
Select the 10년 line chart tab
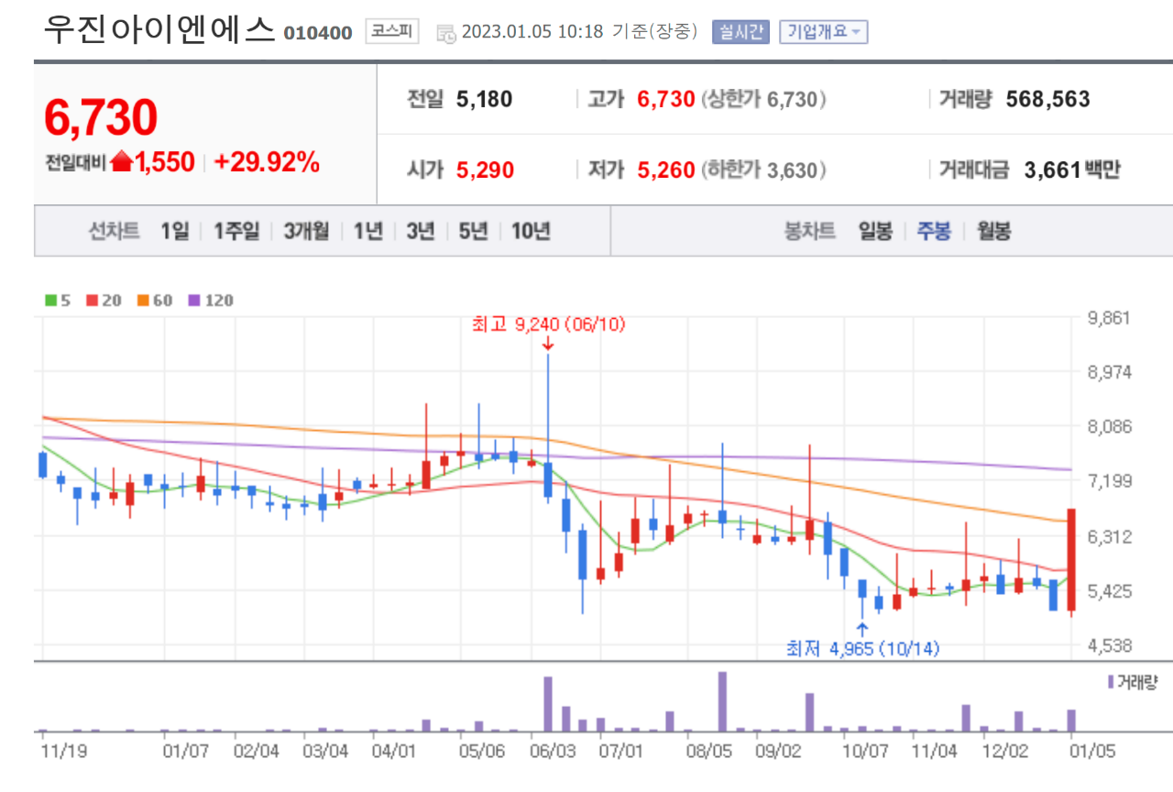(531, 231)
